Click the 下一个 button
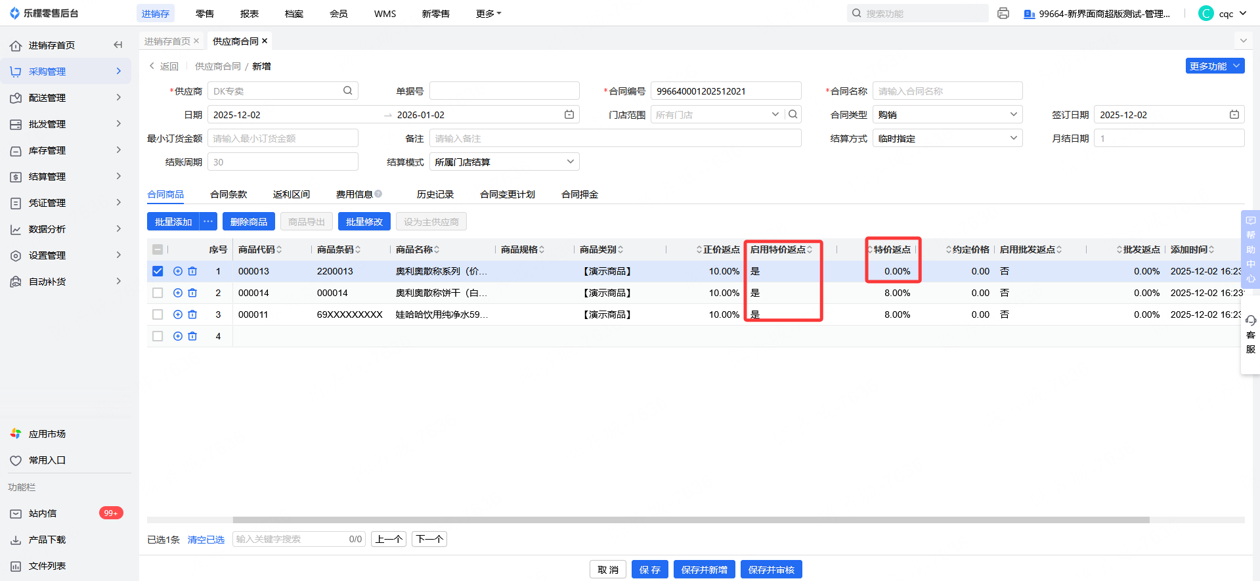Viewport: 1260px width, 581px height. [x=429, y=539]
